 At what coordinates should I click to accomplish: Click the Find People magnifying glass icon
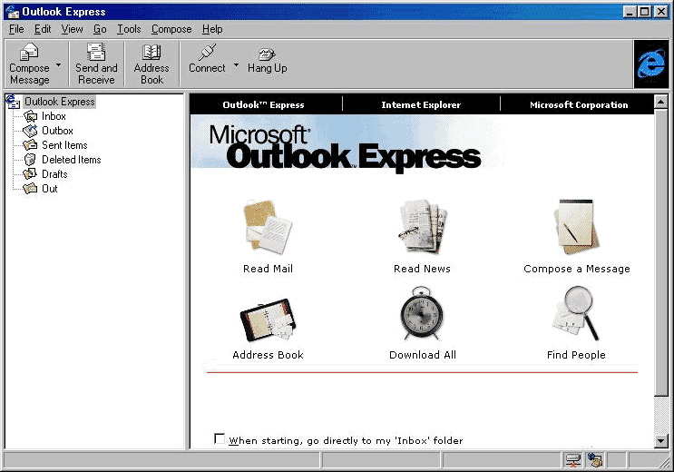point(576,314)
